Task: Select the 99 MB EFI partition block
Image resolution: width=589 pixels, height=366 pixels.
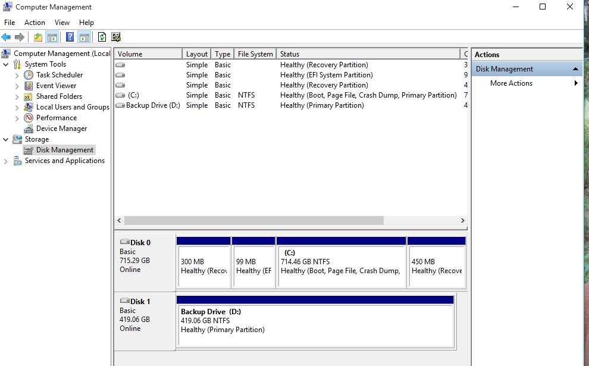Action: 253,262
